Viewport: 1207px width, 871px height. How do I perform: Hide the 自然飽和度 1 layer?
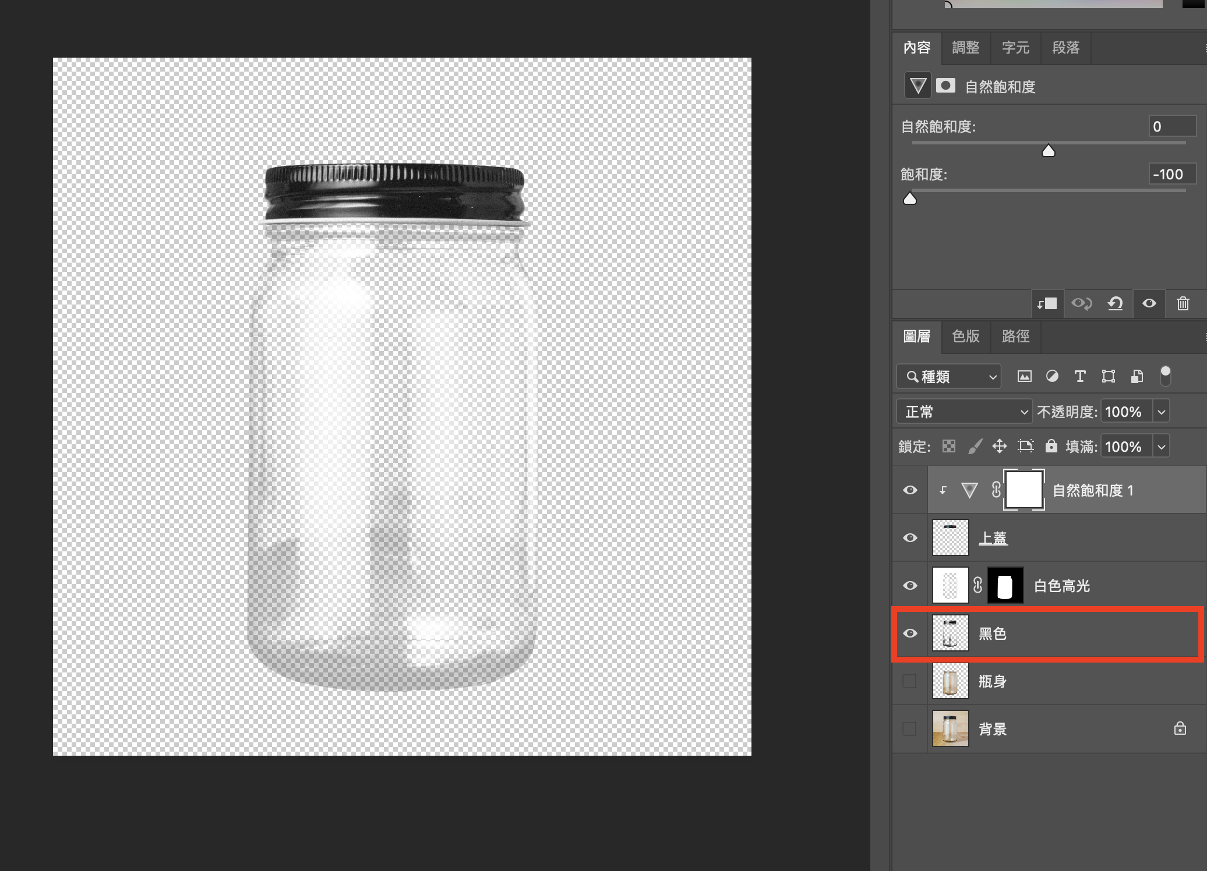point(910,490)
